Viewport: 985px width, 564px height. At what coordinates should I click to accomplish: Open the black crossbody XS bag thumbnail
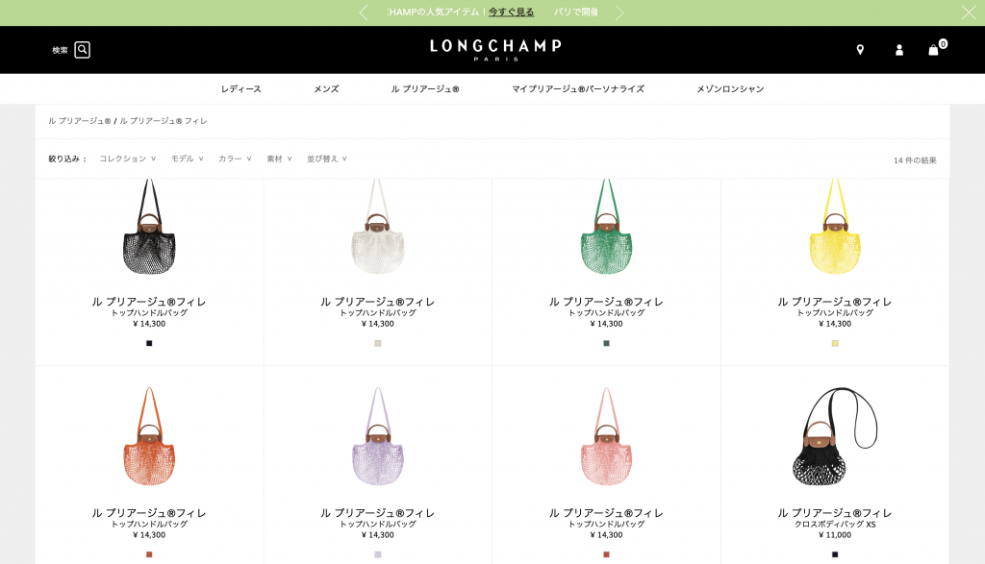[x=835, y=436]
